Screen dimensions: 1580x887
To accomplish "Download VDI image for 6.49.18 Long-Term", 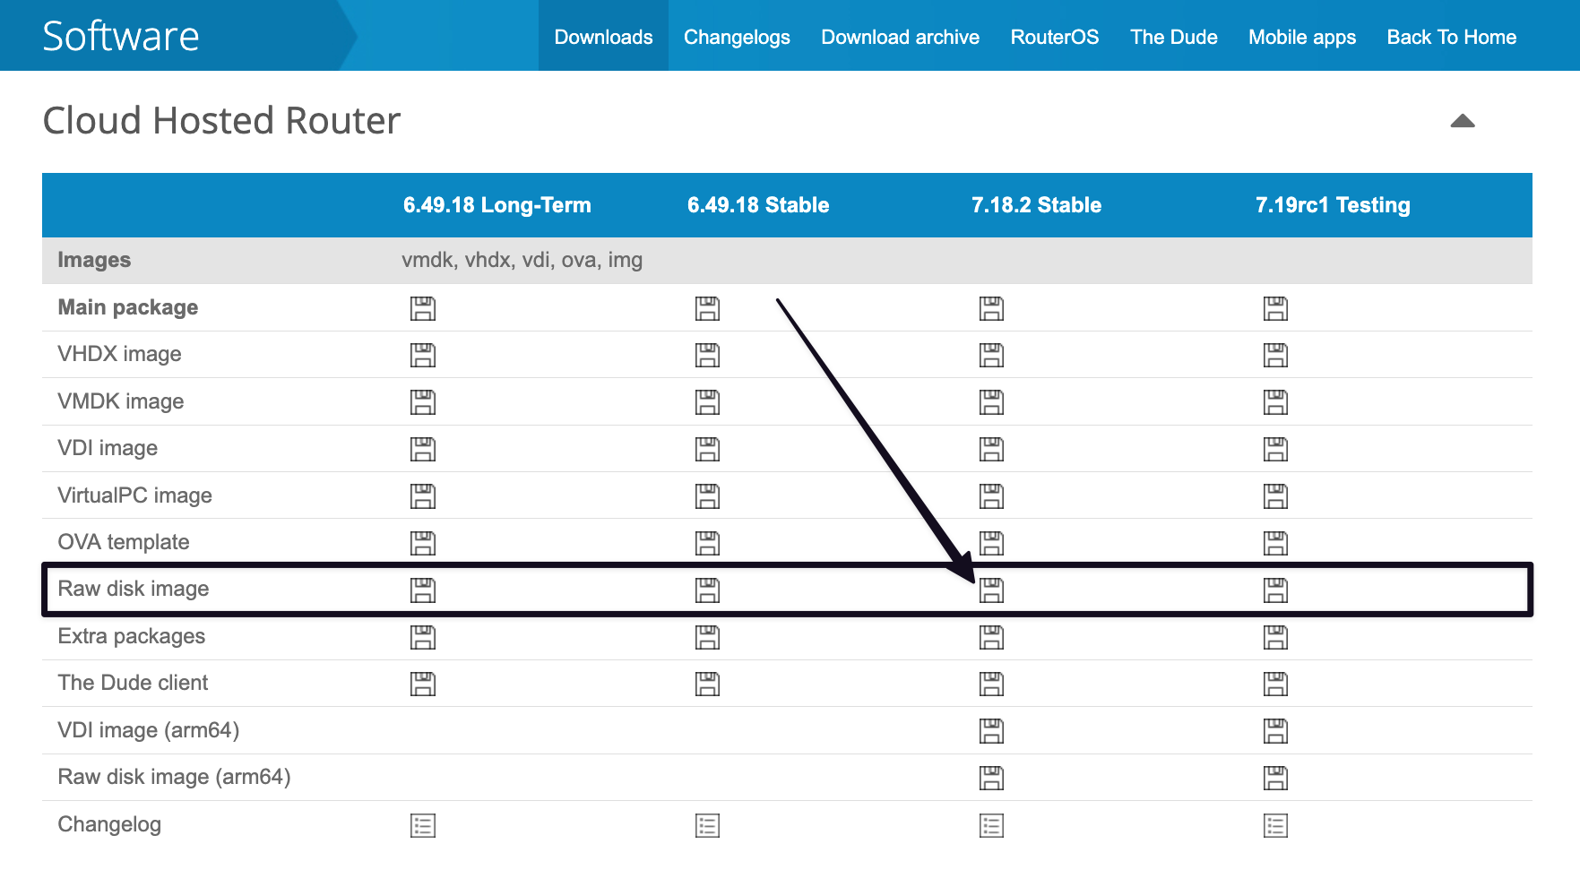I will point(423,450).
